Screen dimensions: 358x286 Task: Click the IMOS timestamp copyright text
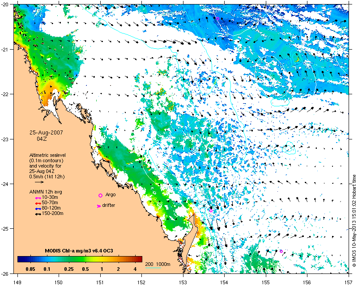[x=354, y=221]
